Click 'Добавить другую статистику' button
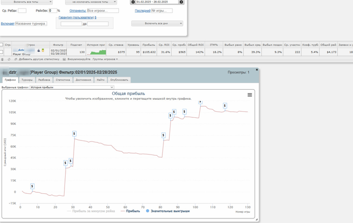The width and height of the screenshot is (353, 223). point(37,59)
